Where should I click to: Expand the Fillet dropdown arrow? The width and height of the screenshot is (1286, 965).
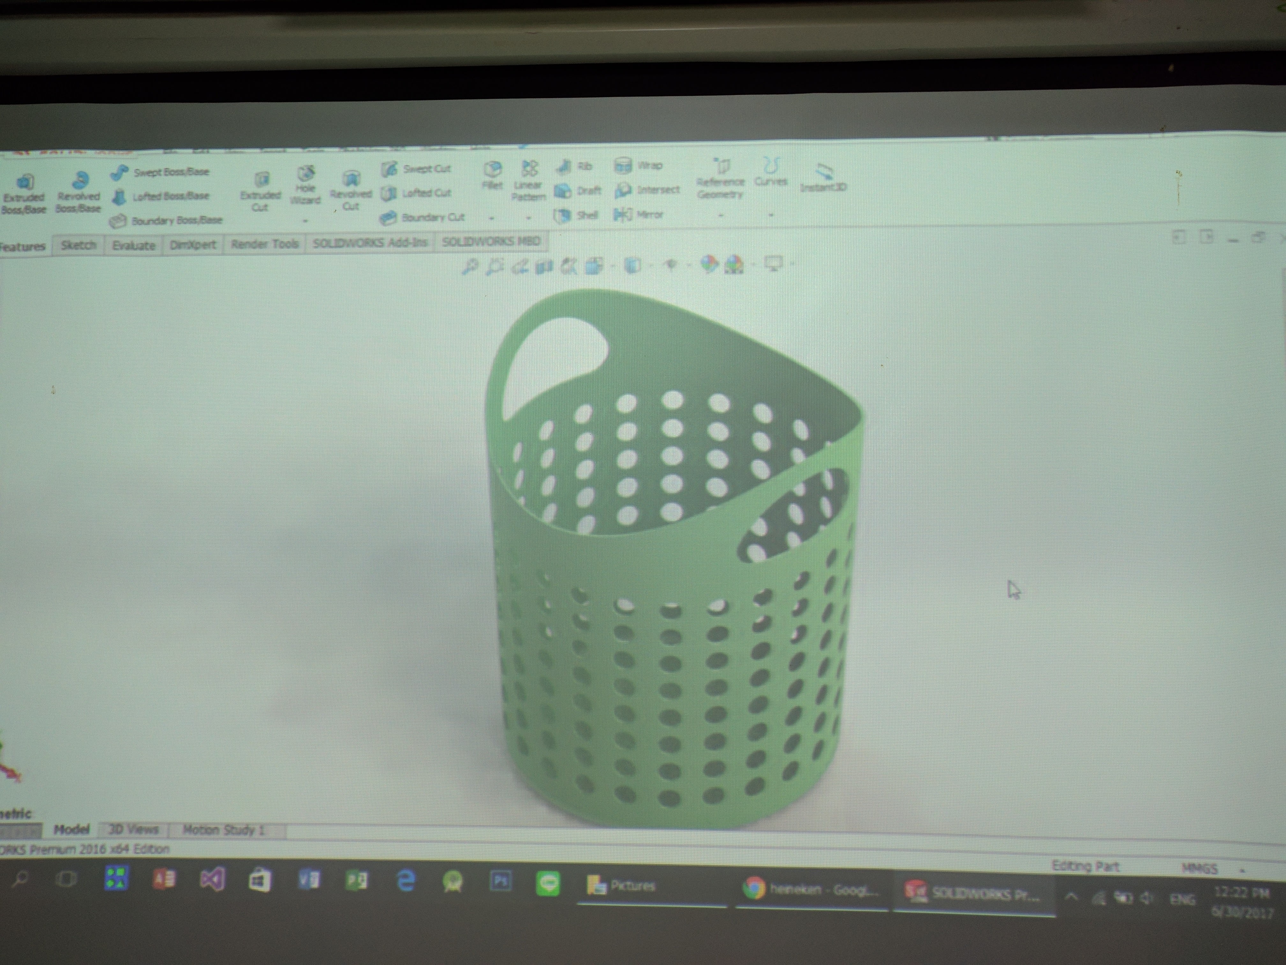point(492,218)
